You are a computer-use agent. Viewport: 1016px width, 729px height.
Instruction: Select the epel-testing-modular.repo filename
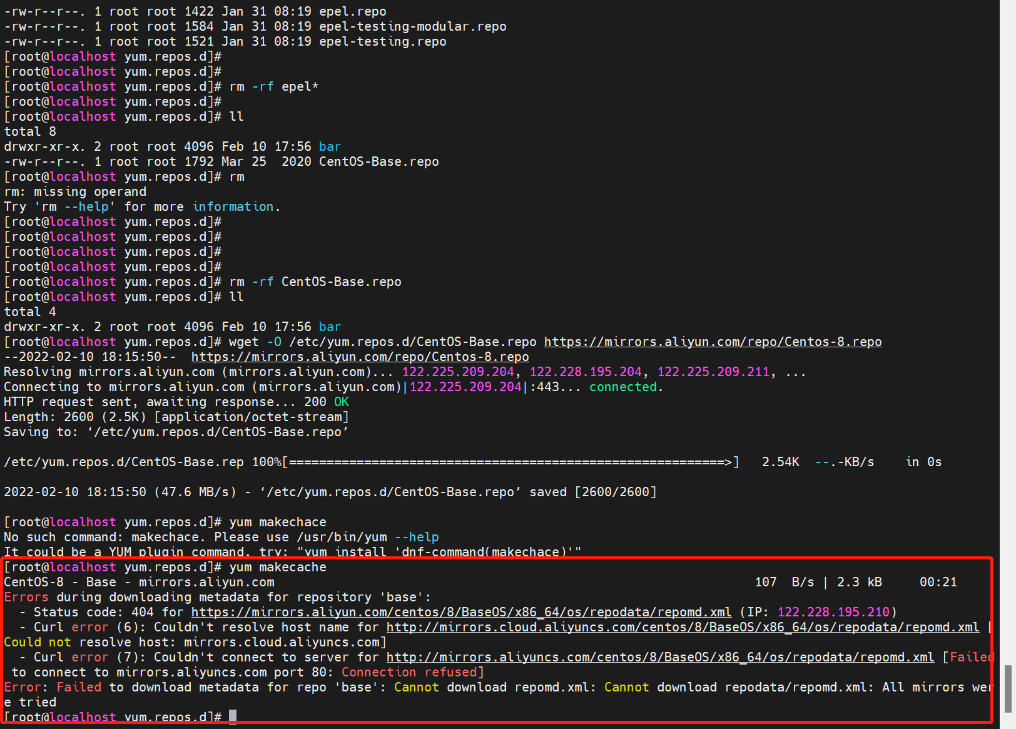point(413,26)
